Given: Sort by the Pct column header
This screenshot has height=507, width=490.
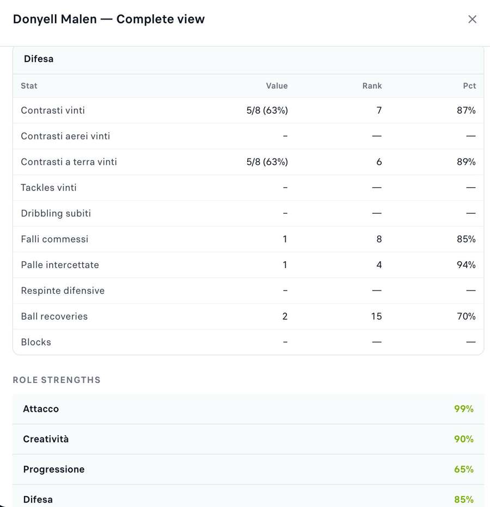Looking at the screenshot, I should (469, 86).
